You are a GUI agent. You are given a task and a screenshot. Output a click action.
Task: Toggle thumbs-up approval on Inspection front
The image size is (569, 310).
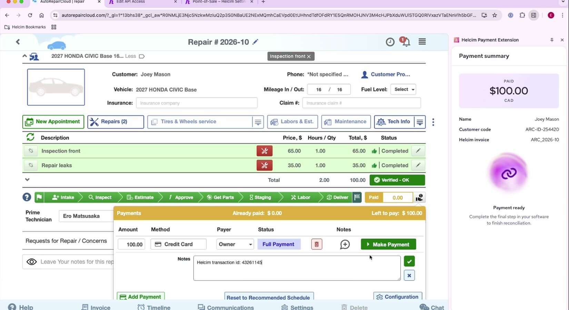click(374, 151)
